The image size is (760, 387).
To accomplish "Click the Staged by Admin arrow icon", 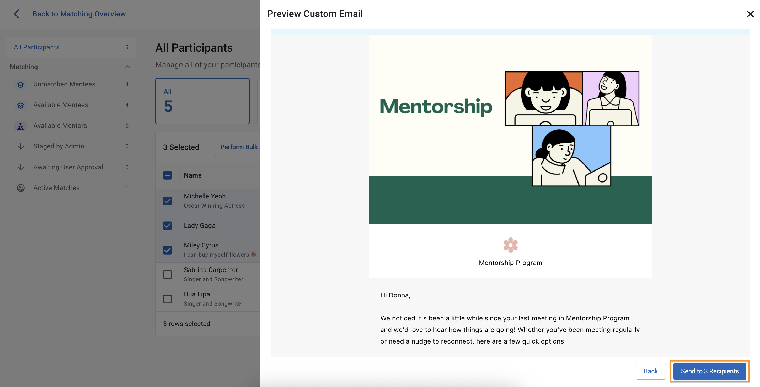I will 20,146.
